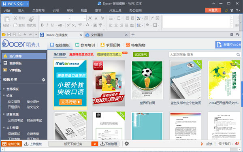Open the font name dropdown

click(x=69, y=18)
